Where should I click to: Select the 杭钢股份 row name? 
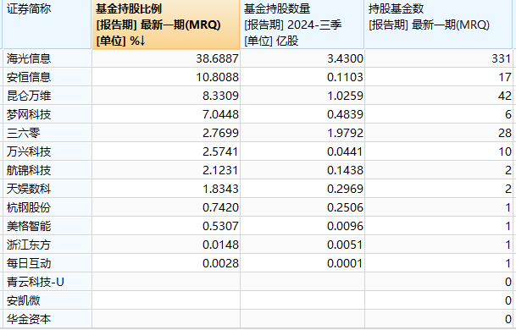29,207
